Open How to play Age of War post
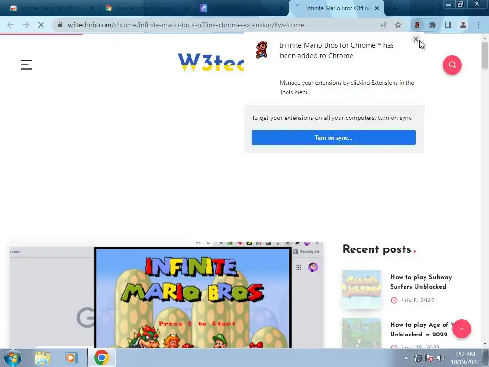The width and height of the screenshot is (489, 367). tap(422, 330)
